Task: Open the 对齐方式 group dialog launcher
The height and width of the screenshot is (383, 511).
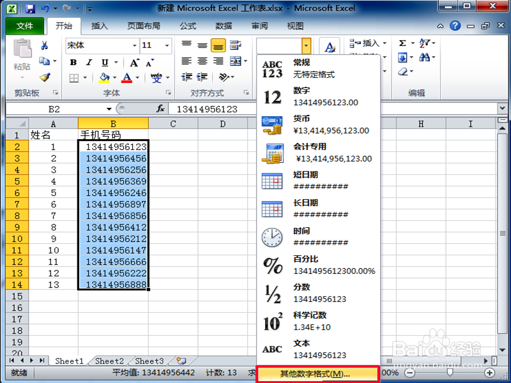Action: [247, 93]
